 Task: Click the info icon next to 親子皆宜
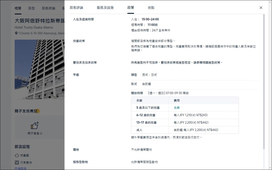(x=41, y=133)
